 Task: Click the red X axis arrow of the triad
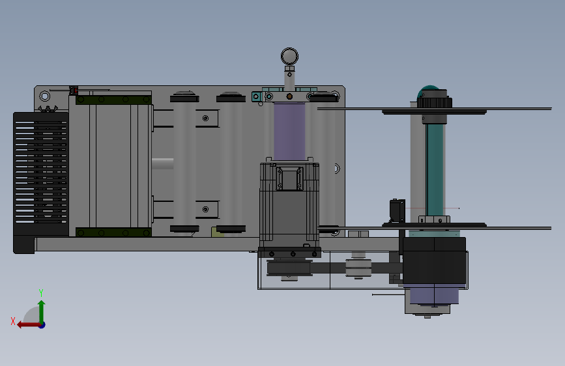pos(28,325)
